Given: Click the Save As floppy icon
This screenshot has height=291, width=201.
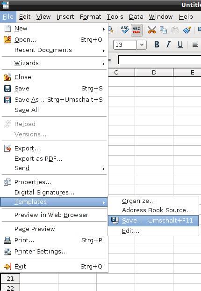Looking at the screenshot, I should [x=7, y=100].
